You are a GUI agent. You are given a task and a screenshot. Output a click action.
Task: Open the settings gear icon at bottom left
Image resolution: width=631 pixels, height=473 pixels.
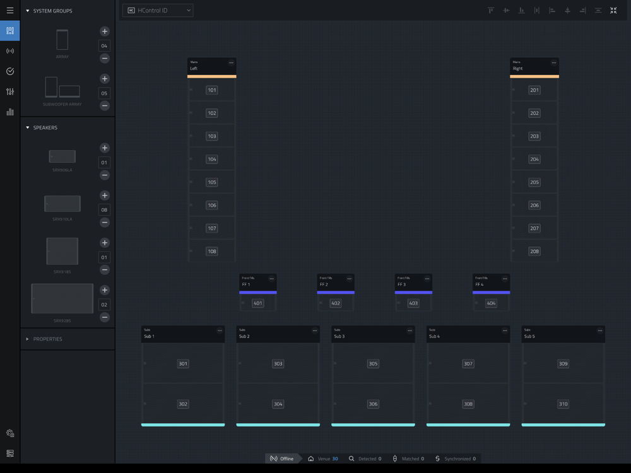10,433
